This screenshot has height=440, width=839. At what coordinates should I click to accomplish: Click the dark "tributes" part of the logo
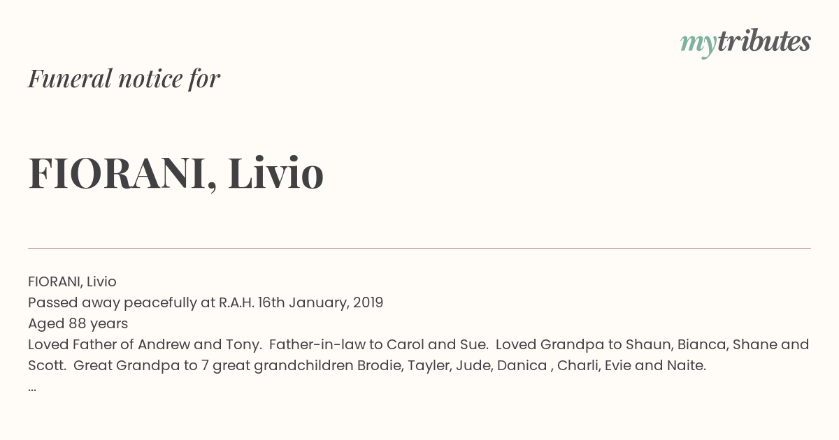point(763,41)
